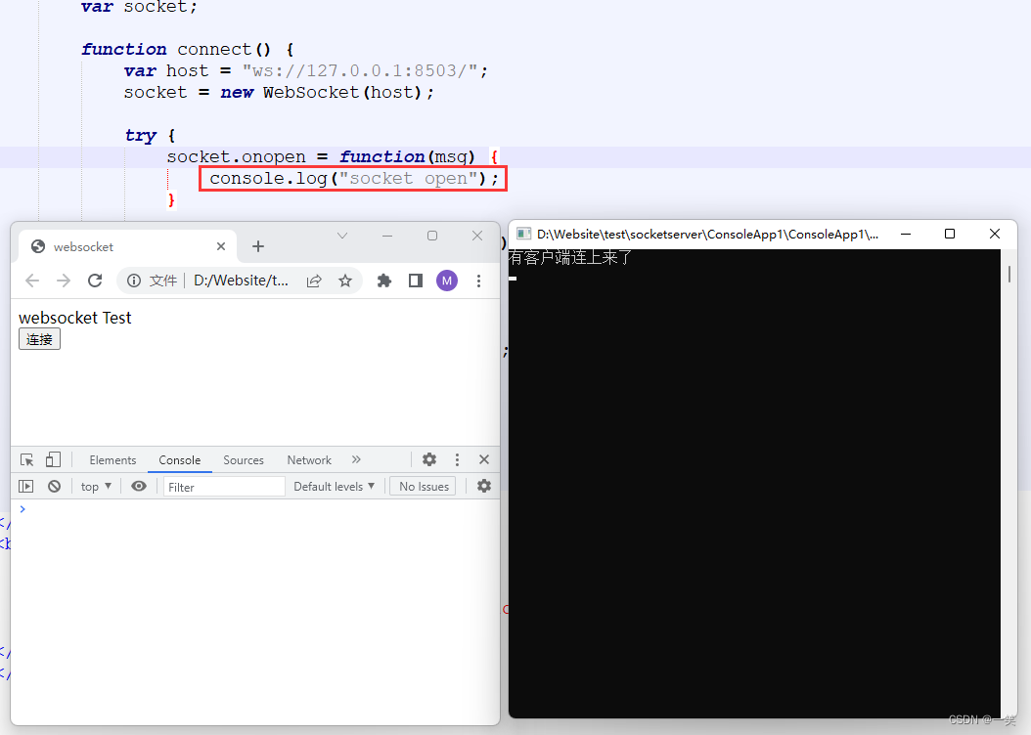1031x735 pixels.
Task: Bookmark the page with the star icon
Action: point(344,280)
